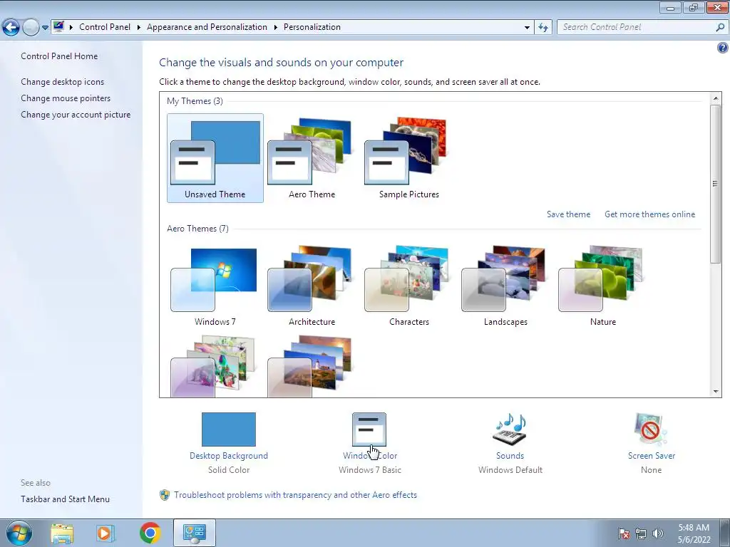Select the Windows 7 theme
Image resolution: width=730 pixels, height=547 pixels.
tap(215, 286)
